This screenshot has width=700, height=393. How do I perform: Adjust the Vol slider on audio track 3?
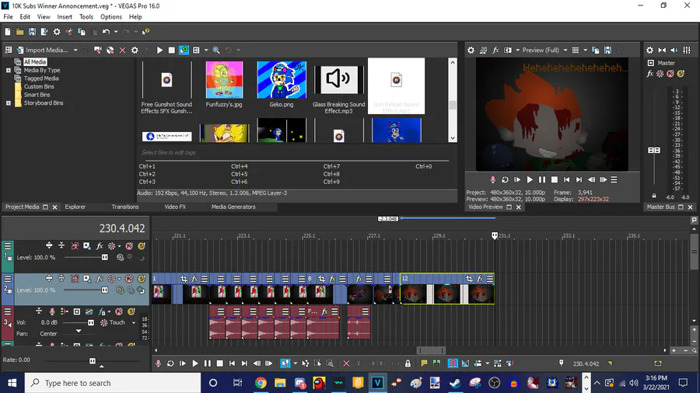[x=91, y=322]
